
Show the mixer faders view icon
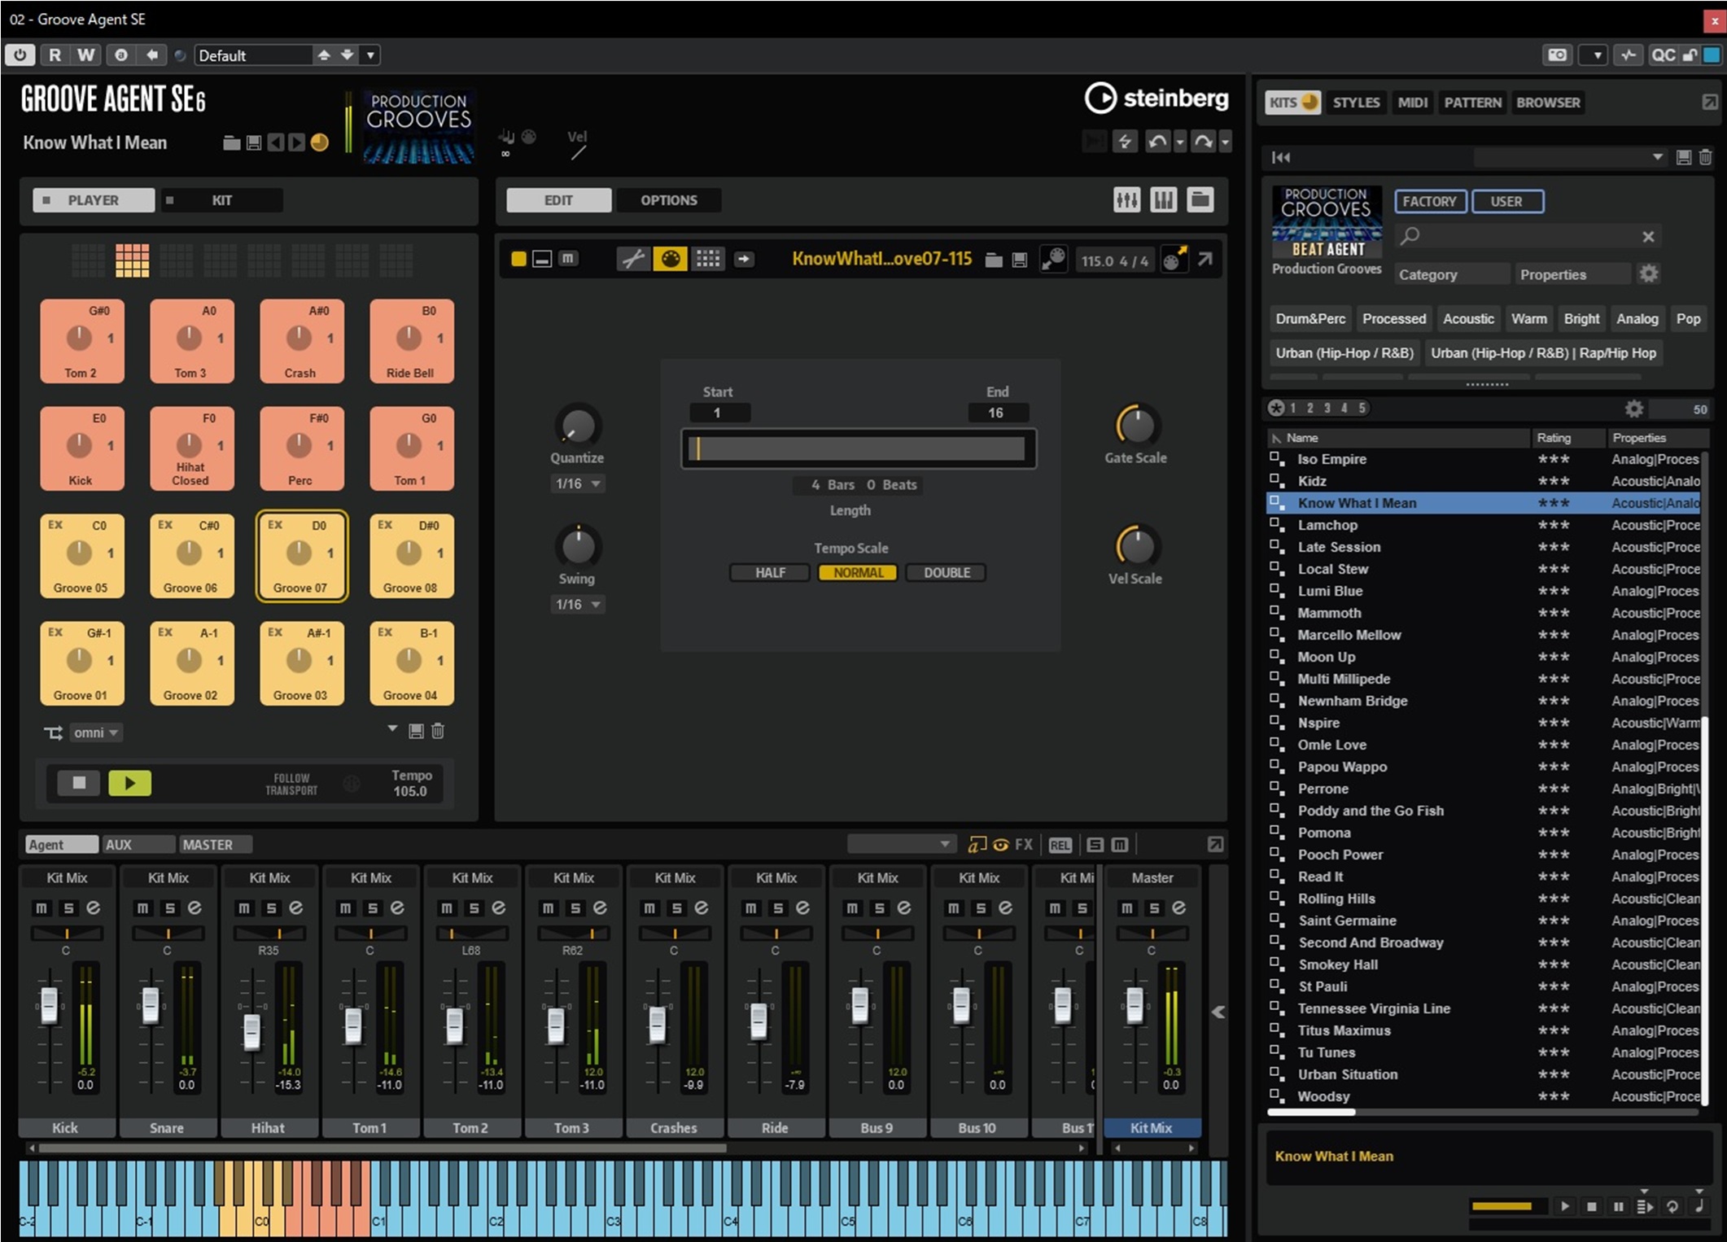tap(1126, 200)
